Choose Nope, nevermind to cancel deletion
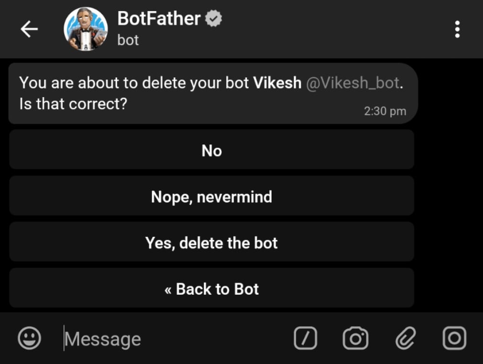Screen dimensions: 483x364 point(211,196)
